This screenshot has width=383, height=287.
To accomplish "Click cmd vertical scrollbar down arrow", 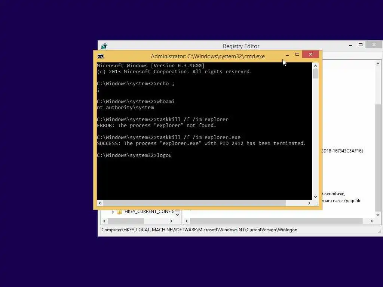I will (x=315, y=197).
